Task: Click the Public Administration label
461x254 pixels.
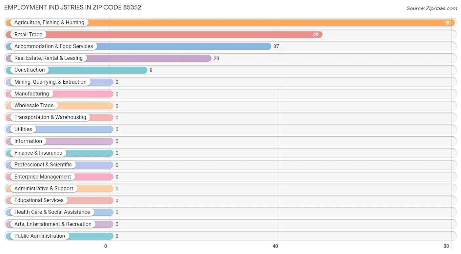Action: click(x=40, y=236)
